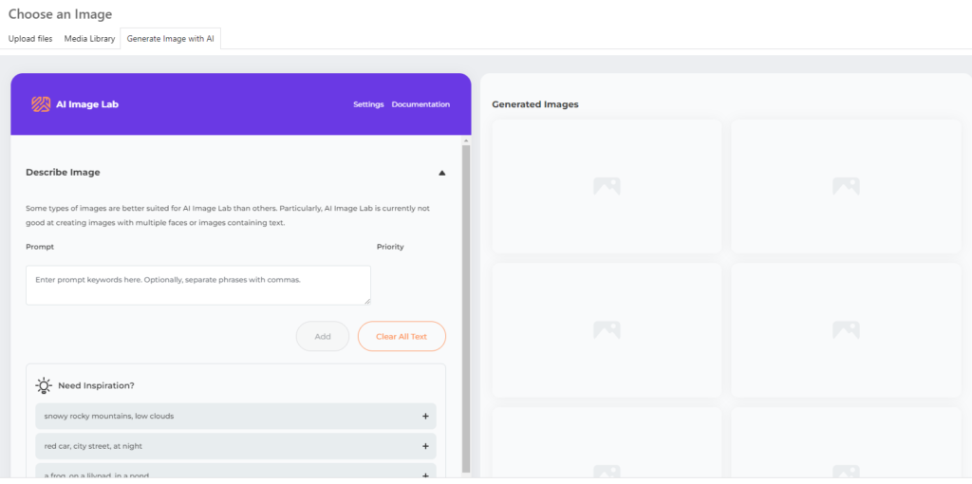This screenshot has height=484, width=972.
Task: Click the Clear All Text button
Action: (x=402, y=337)
